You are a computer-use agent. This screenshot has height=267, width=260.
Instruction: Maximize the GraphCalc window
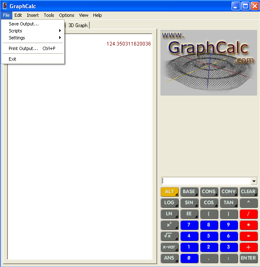[x=245, y=6]
